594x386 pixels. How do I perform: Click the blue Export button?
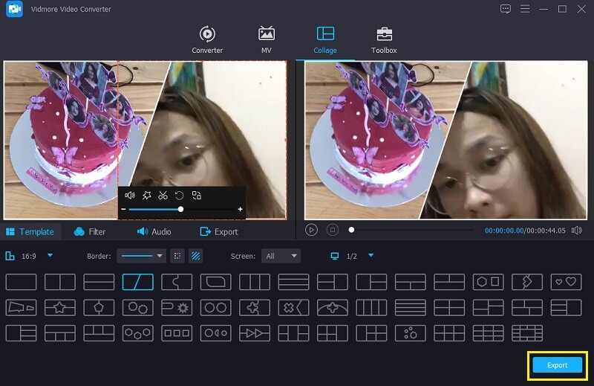pos(558,365)
